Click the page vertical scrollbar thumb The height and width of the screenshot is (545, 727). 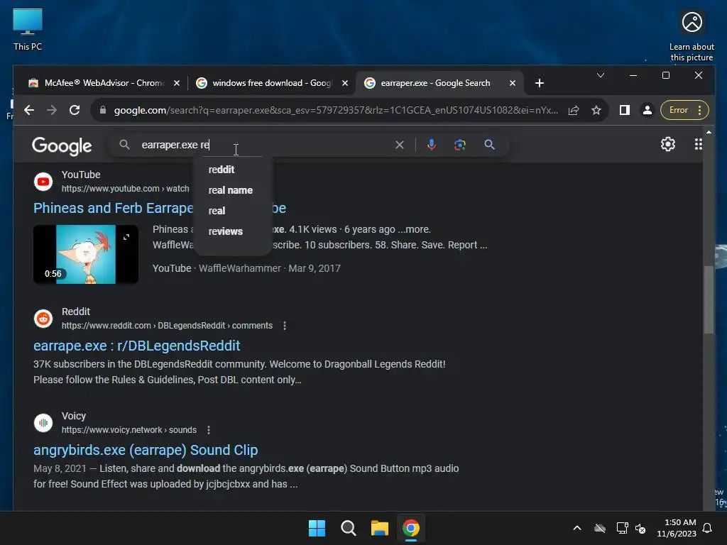709,299
